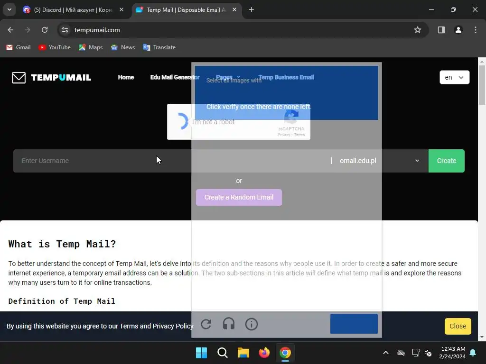Click the cloud sync tray icon
This screenshot has height=364, width=486.
(401, 353)
